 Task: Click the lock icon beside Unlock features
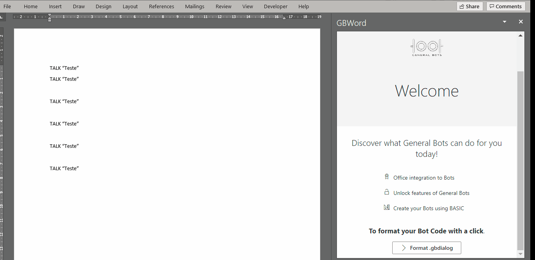tap(387, 192)
